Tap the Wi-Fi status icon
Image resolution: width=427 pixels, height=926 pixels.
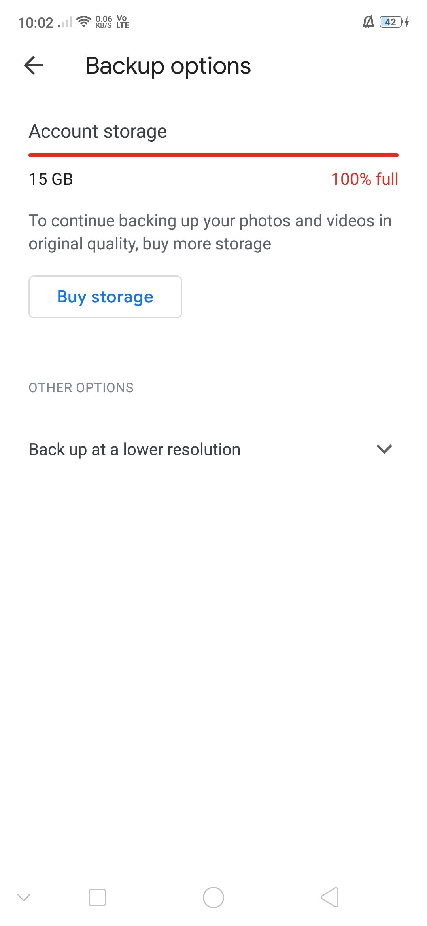(83, 22)
